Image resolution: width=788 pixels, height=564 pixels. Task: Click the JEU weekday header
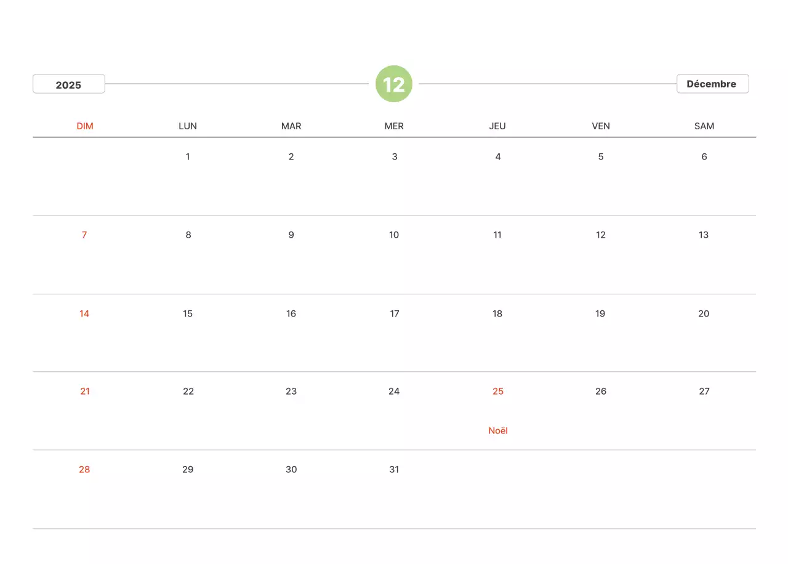pos(497,126)
